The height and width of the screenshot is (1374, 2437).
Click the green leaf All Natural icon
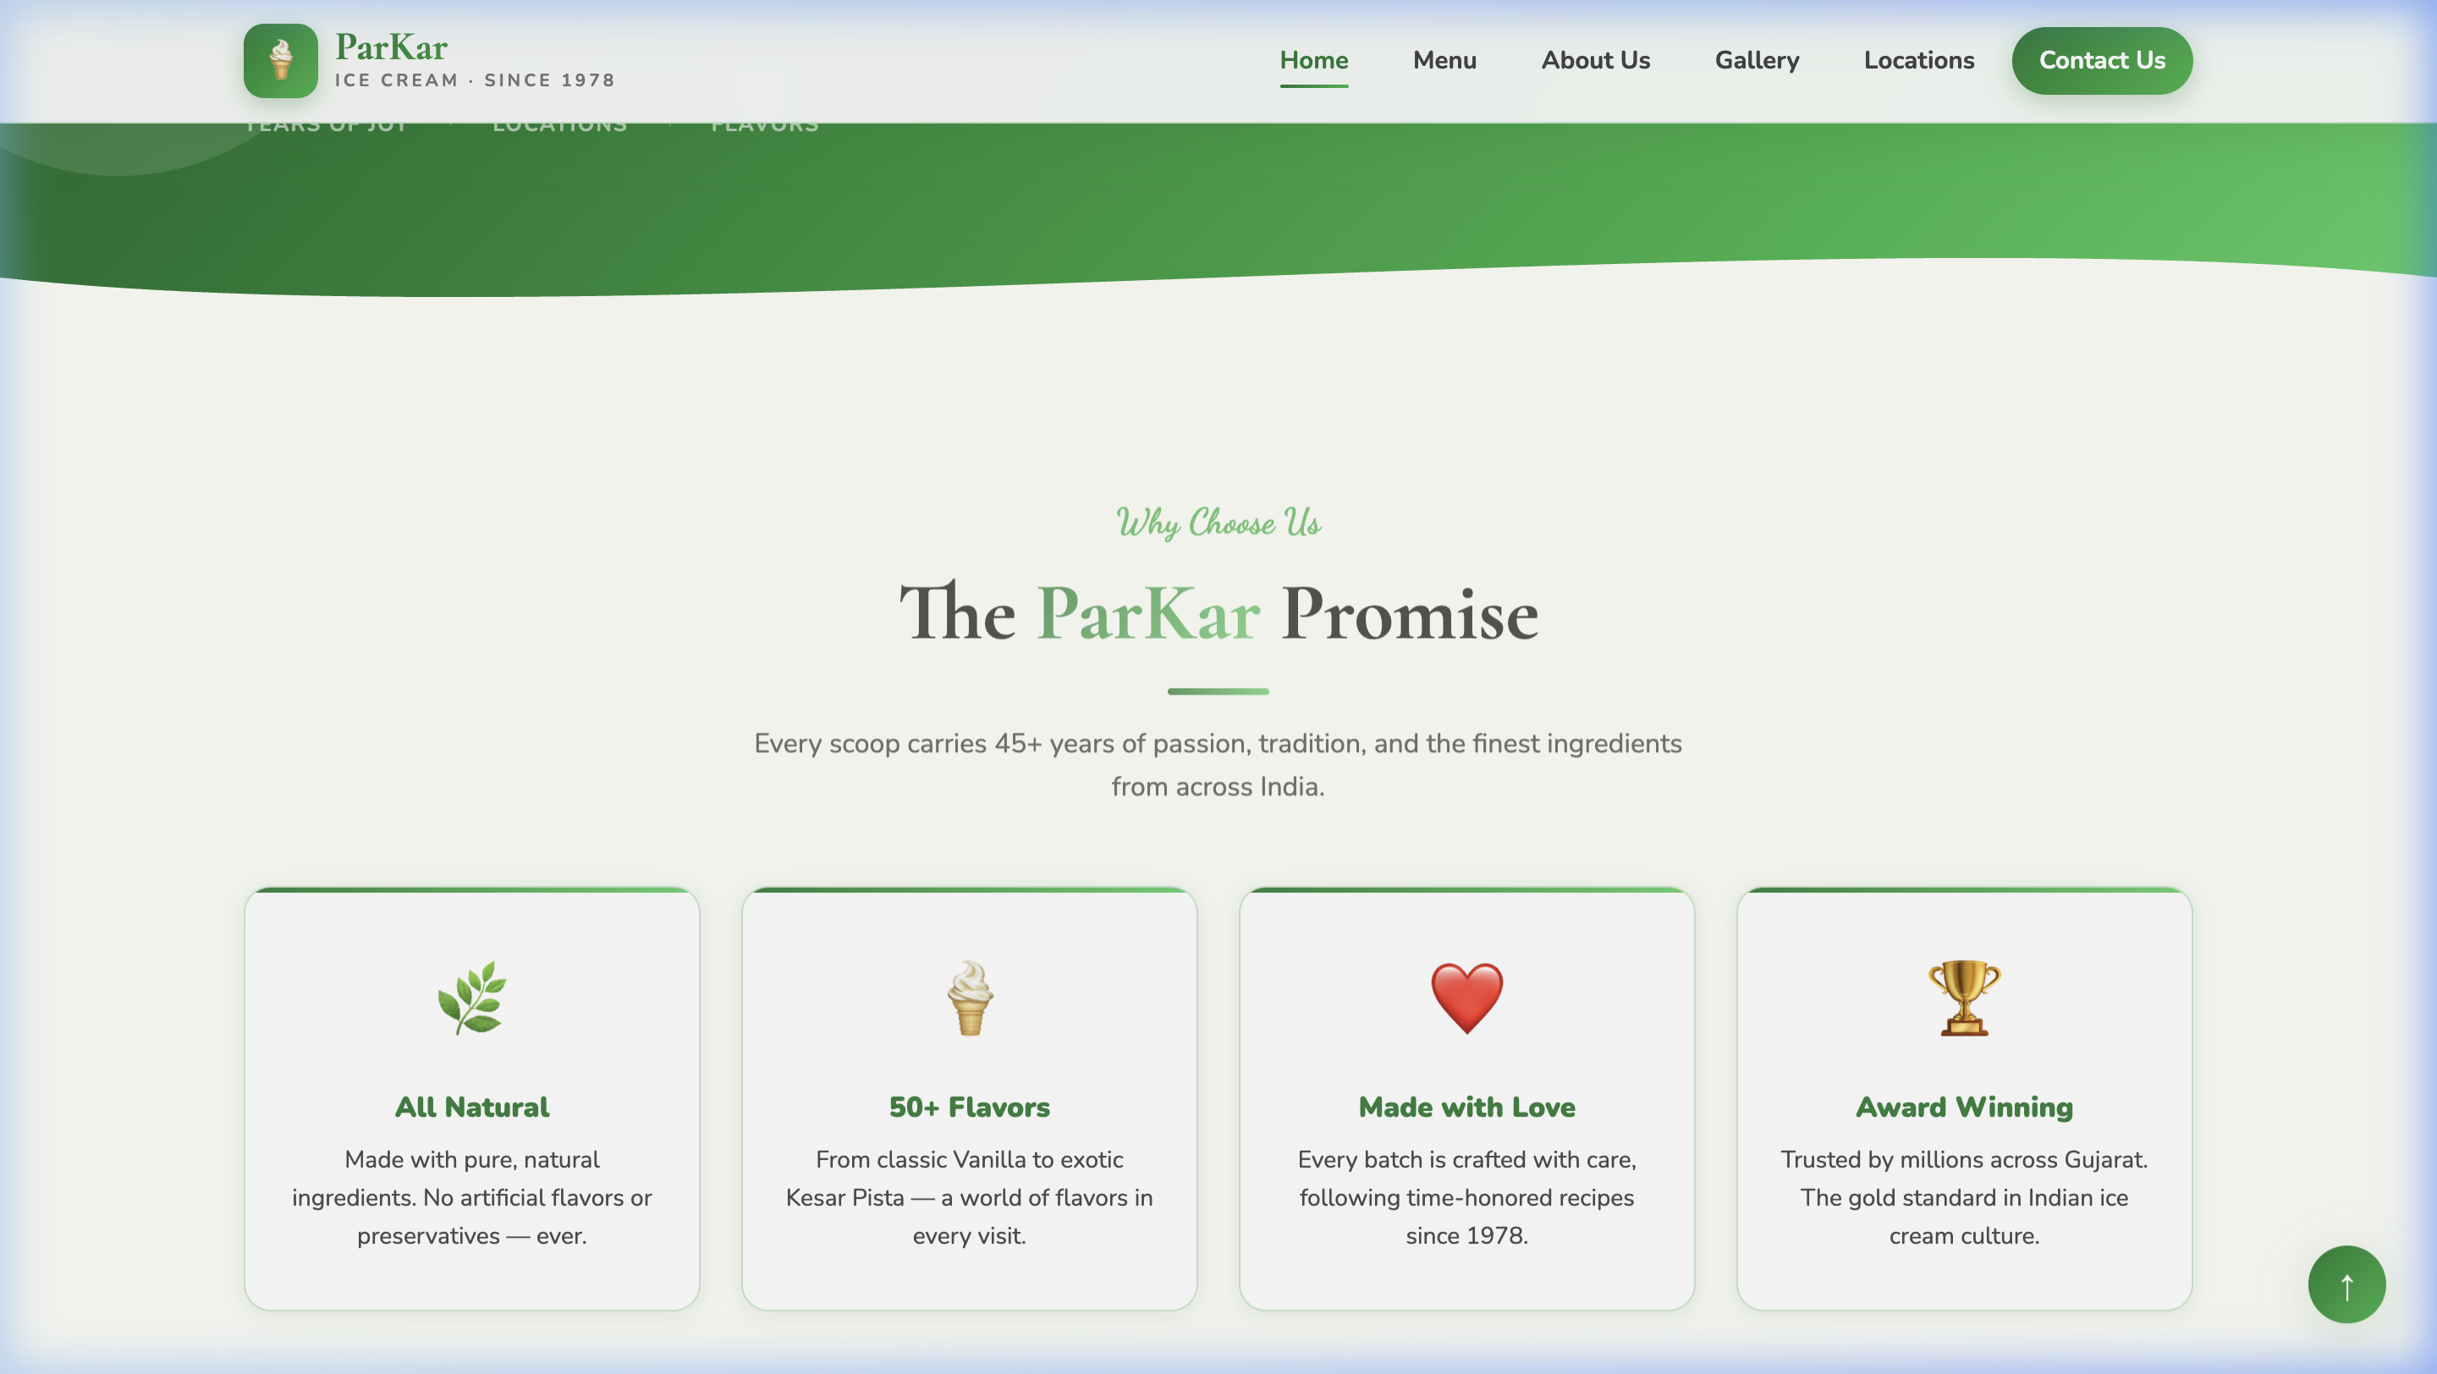coord(472,998)
